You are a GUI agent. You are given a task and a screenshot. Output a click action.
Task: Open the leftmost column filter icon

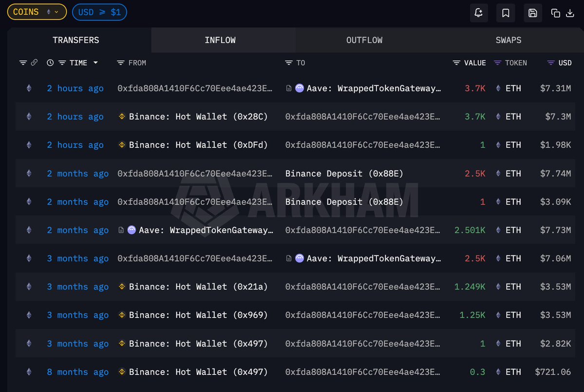point(23,62)
